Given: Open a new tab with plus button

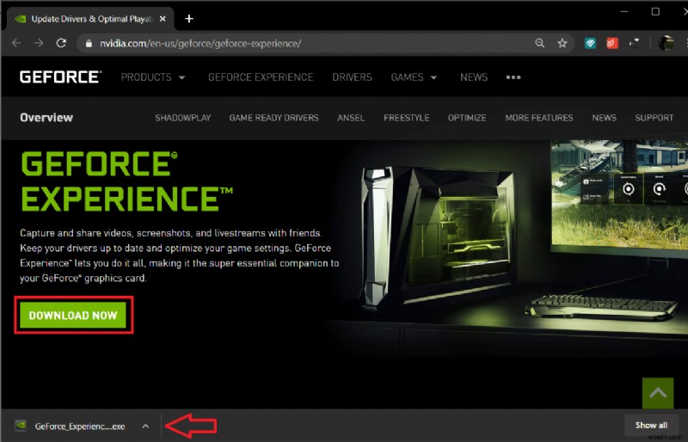Looking at the screenshot, I should point(189,19).
